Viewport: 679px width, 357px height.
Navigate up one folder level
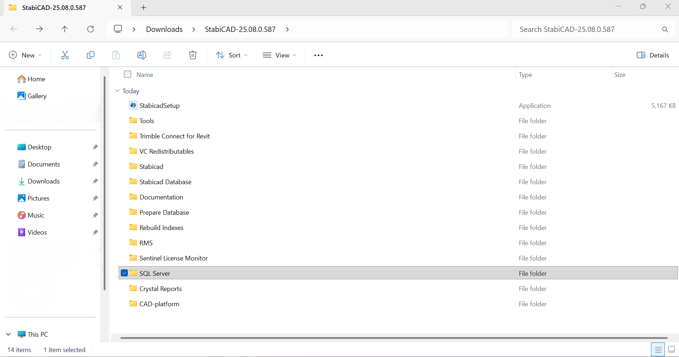(65, 29)
